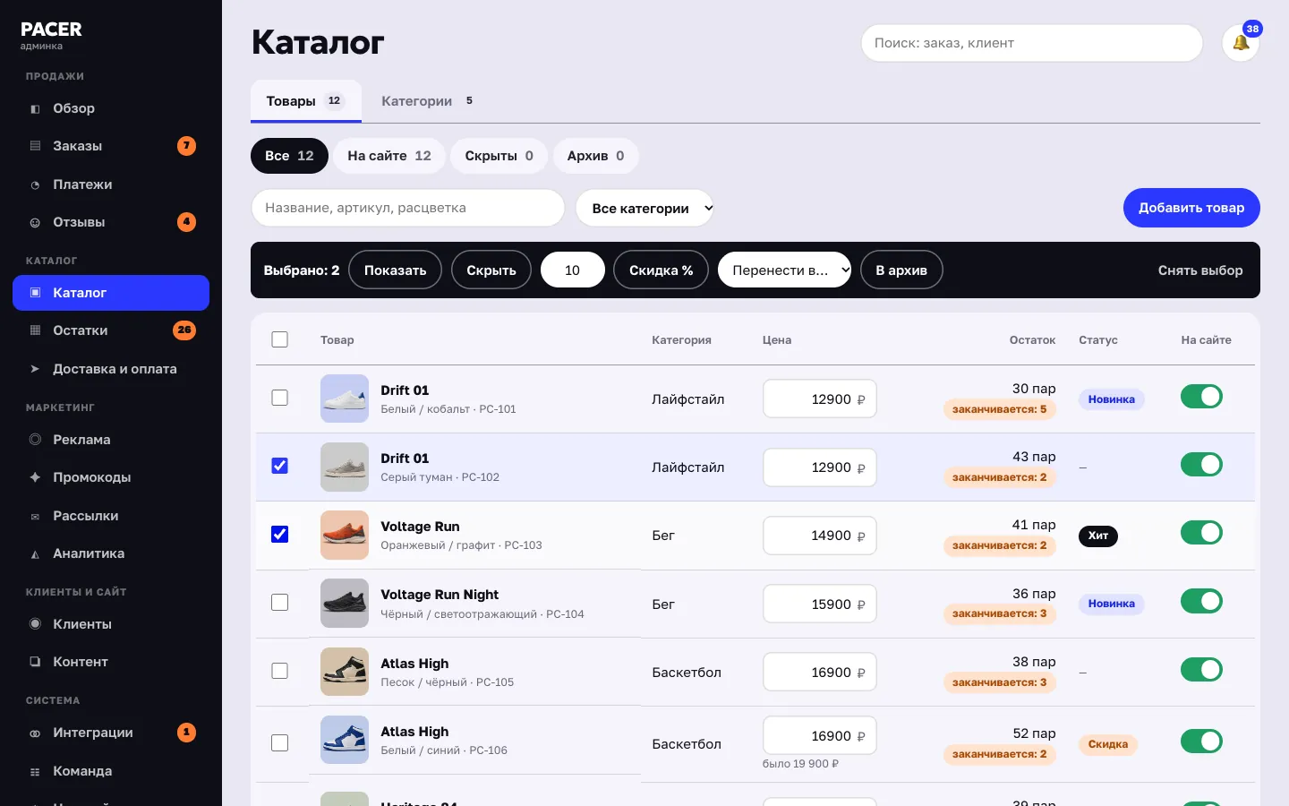Screen dimensions: 1289x806
Task: Click the Реклама sidebar icon
Action: click(35, 440)
